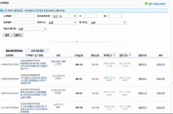173x114 pixels.
Task: Click the 从 start date field
Action: pos(91,16)
